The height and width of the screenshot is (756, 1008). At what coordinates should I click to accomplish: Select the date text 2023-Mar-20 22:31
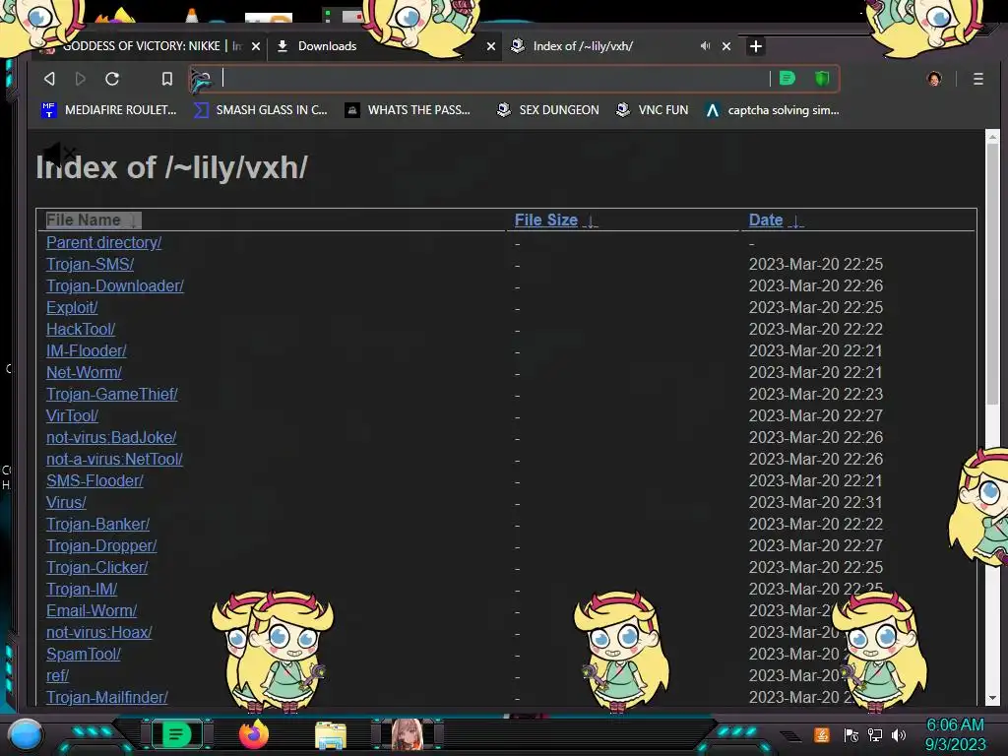(x=816, y=502)
